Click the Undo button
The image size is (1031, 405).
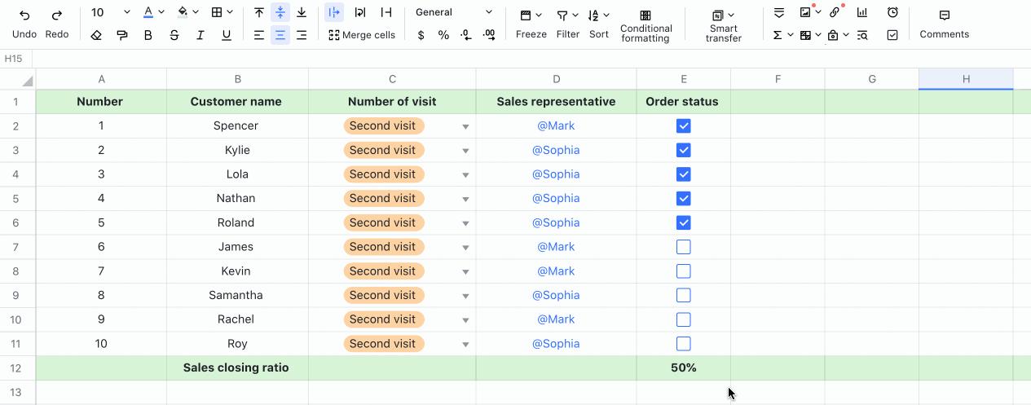click(24, 23)
